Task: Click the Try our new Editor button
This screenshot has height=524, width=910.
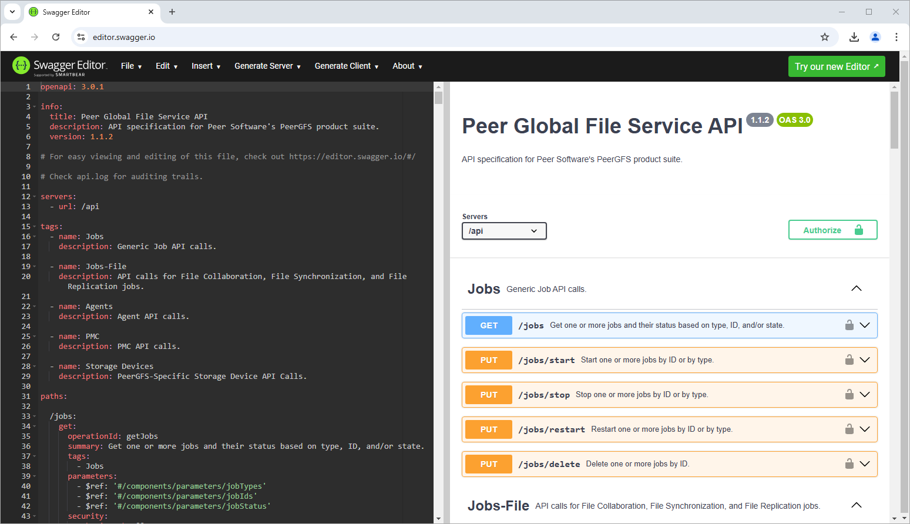Action: point(836,66)
